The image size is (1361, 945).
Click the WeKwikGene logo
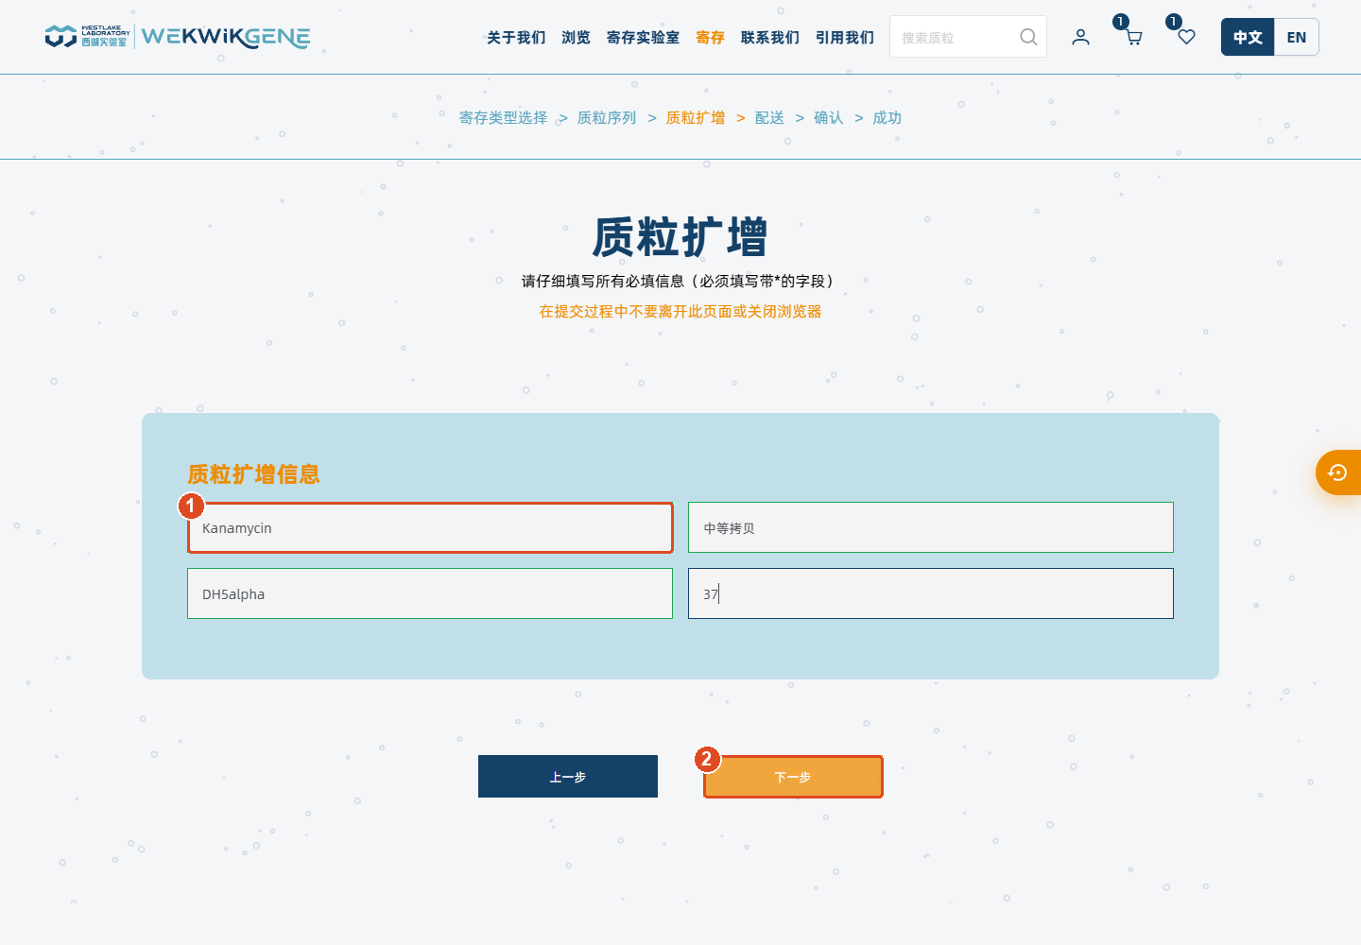[178, 37]
